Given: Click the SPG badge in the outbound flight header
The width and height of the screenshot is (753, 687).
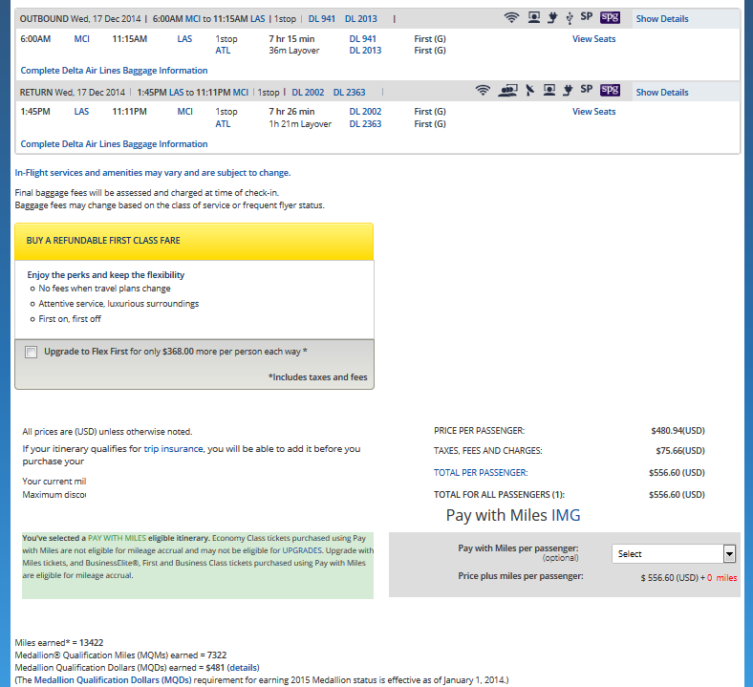Looking at the screenshot, I should pyautogui.click(x=610, y=18).
